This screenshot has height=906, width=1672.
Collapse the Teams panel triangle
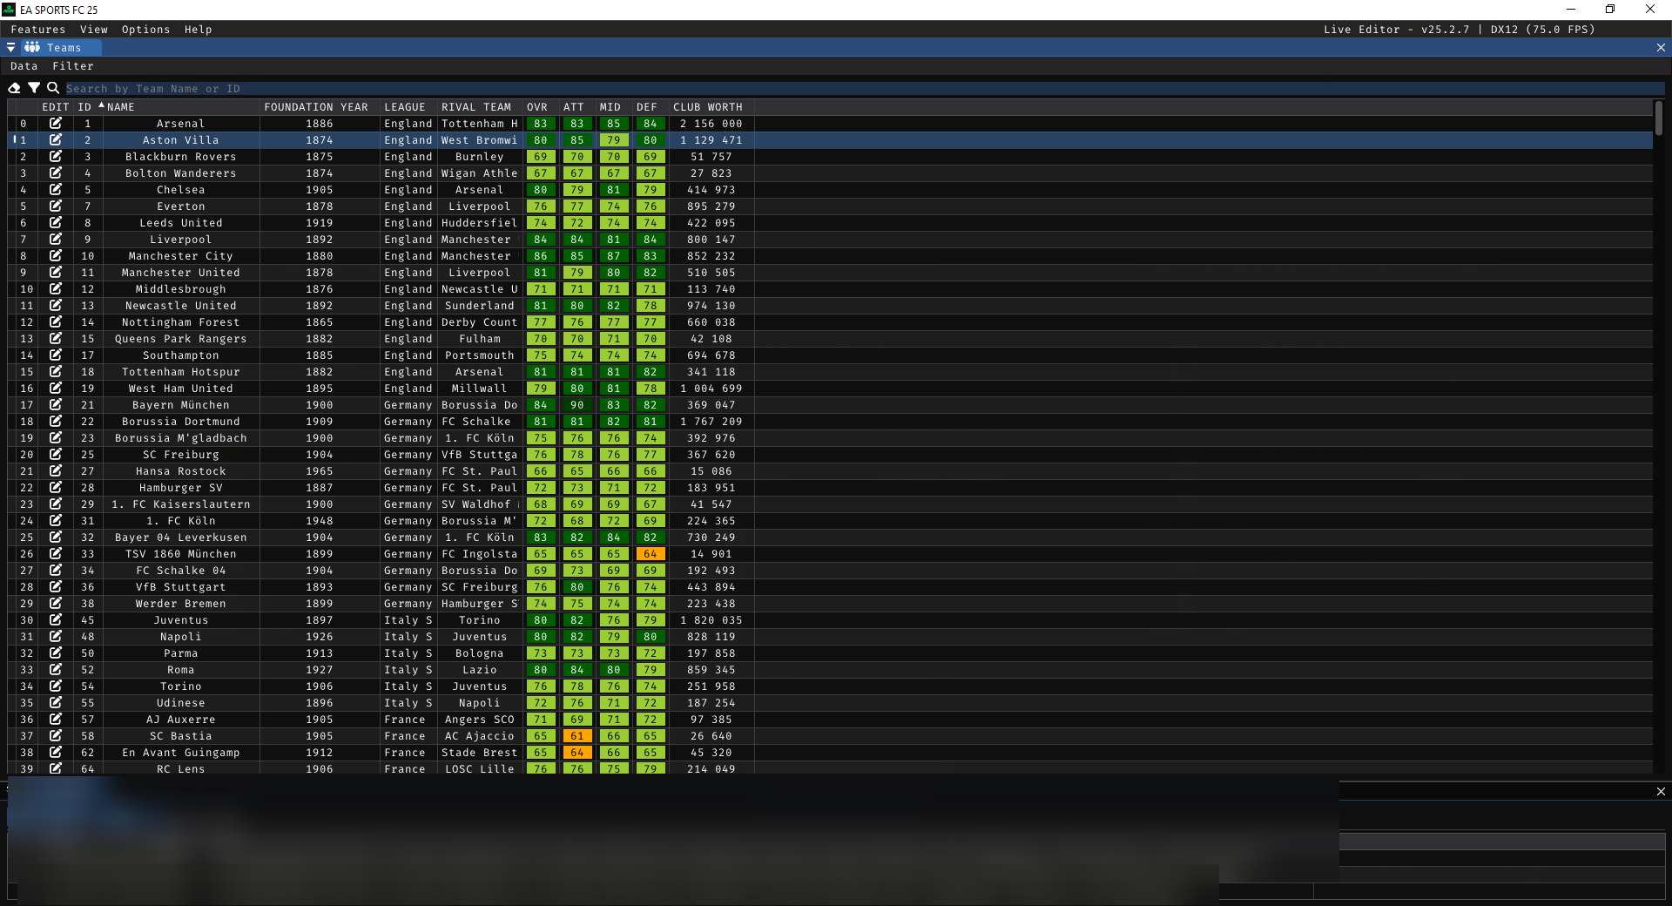coord(10,48)
